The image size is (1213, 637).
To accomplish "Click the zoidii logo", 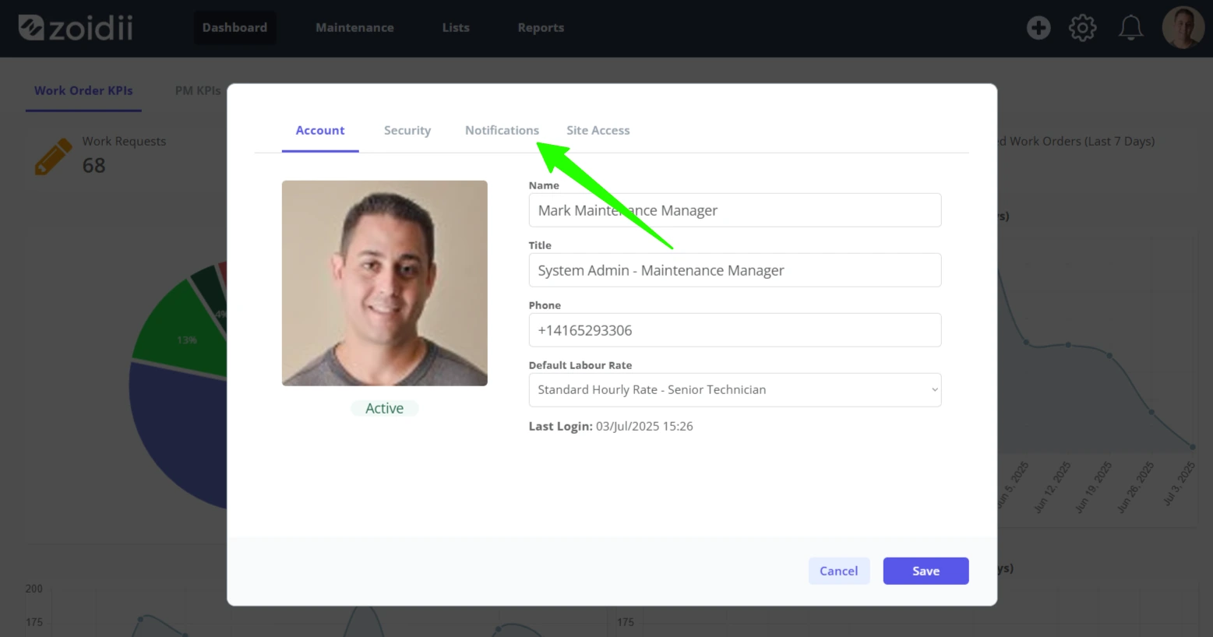I will click(x=76, y=27).
